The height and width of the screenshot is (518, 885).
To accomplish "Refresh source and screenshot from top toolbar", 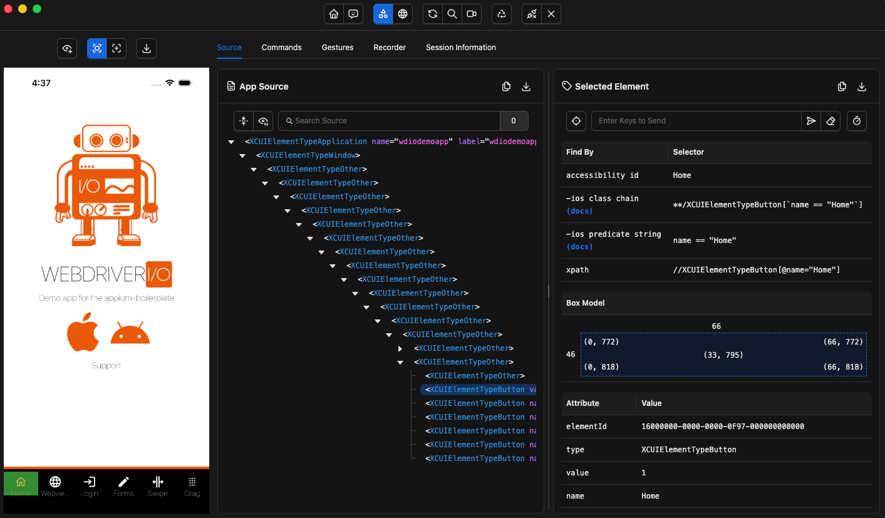I will [x=432, y=14].
